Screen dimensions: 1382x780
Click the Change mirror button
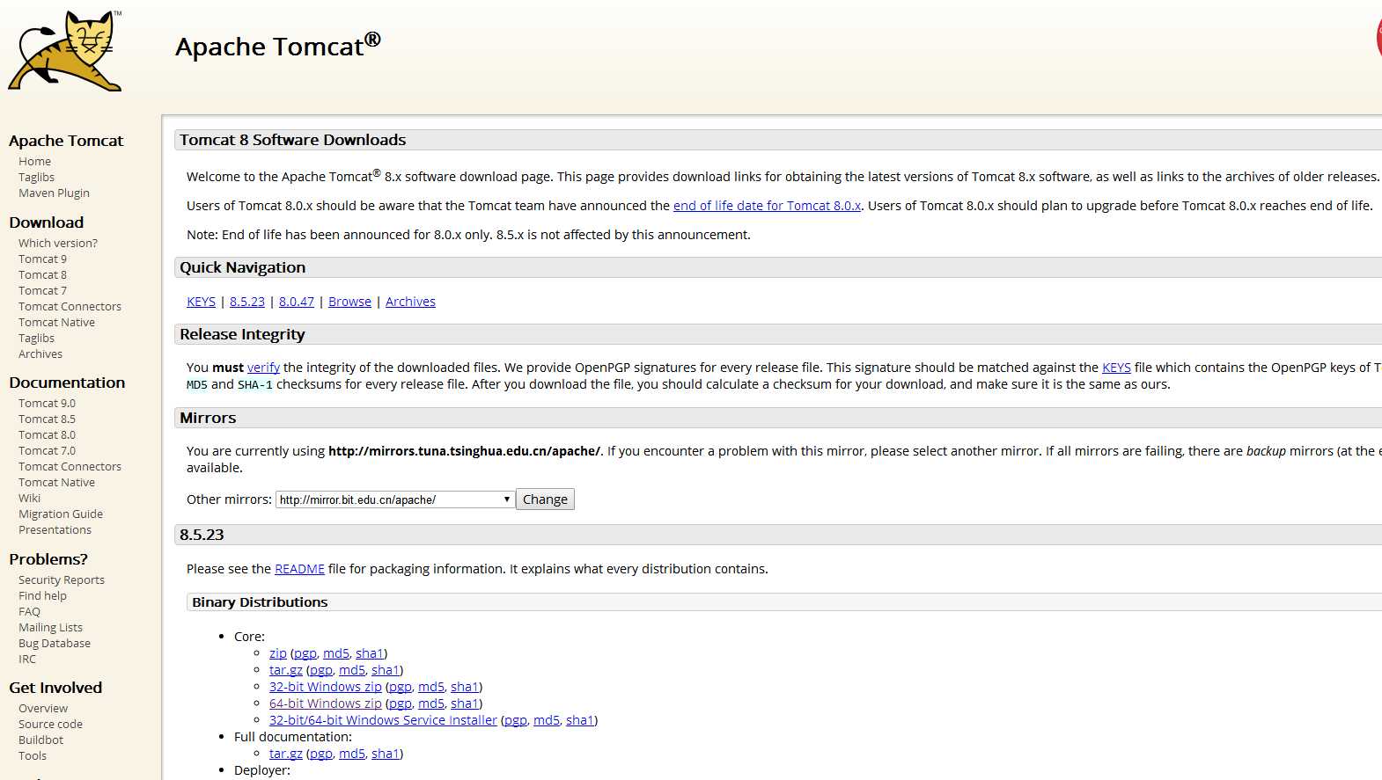pos(545,499)
